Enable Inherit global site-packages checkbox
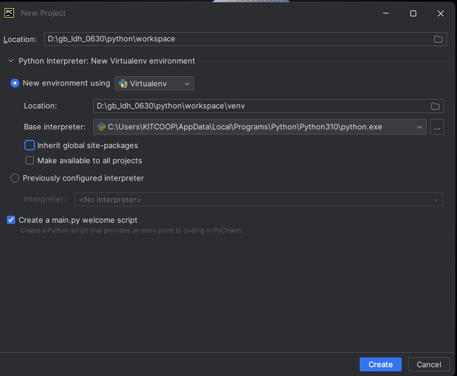This screenshot has height=376, width=457. [30, 145]
